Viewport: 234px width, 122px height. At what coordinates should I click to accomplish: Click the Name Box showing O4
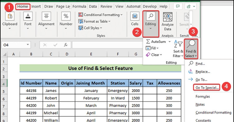(16, 45)
